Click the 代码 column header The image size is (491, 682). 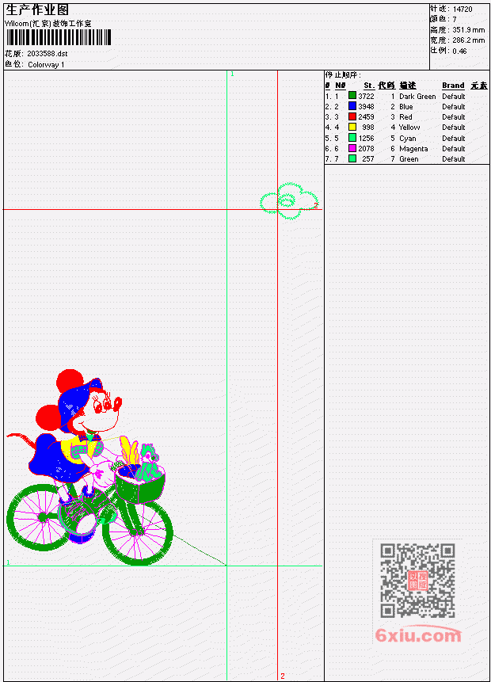[386, 86]
